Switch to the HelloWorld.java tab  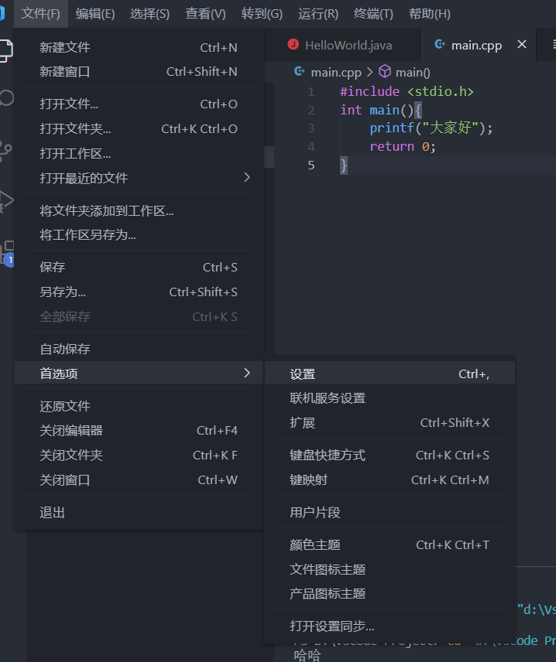point(342,45)
